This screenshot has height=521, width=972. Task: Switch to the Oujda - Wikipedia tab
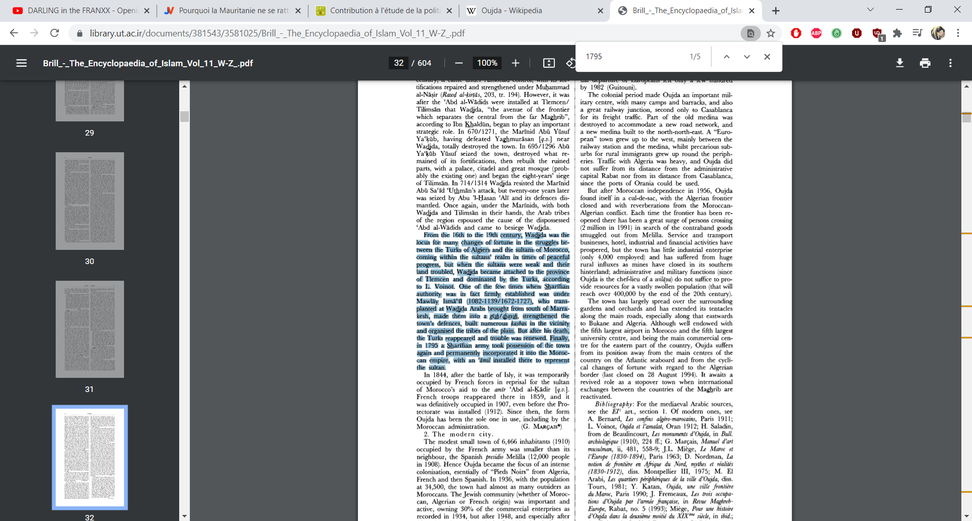(511, 11)
